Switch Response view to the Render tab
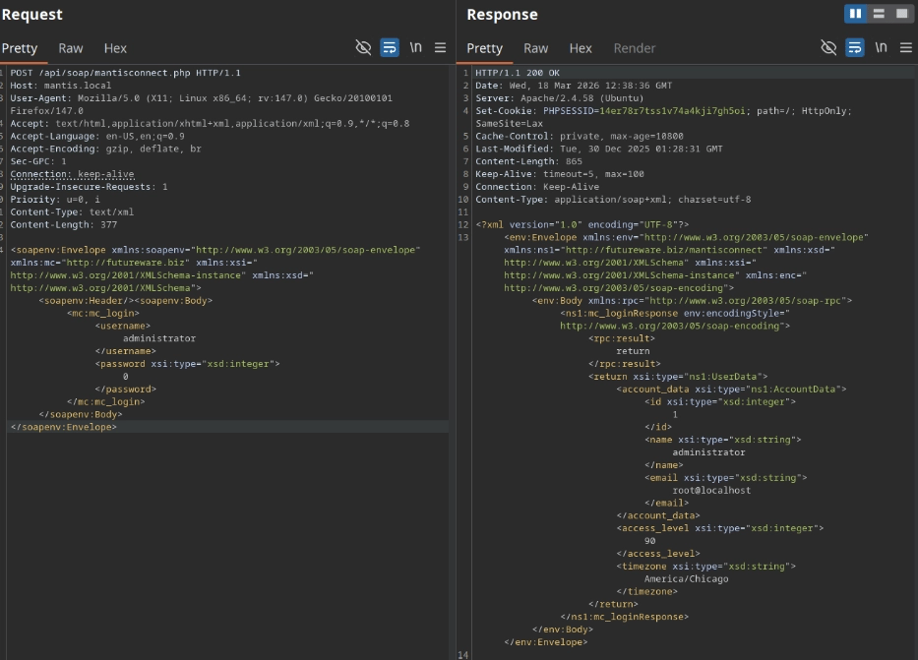 point(635,48)
